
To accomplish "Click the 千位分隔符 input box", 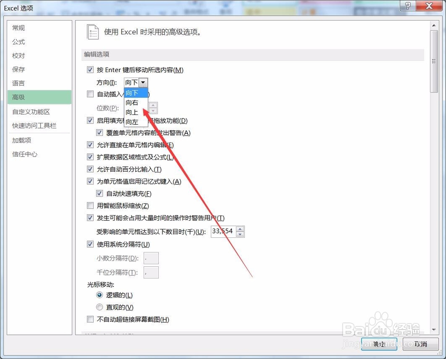I will tap(151, 273).
